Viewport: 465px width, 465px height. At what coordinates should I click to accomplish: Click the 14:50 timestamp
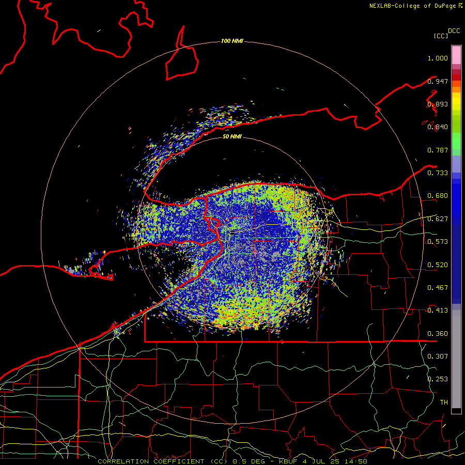[355, 461]
